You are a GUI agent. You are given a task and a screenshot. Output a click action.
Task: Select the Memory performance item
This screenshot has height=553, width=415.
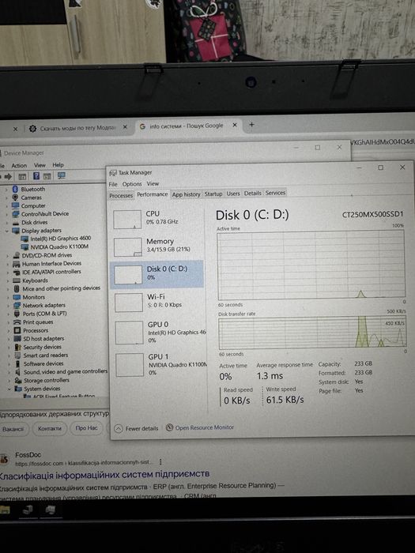tap(158, 246)
